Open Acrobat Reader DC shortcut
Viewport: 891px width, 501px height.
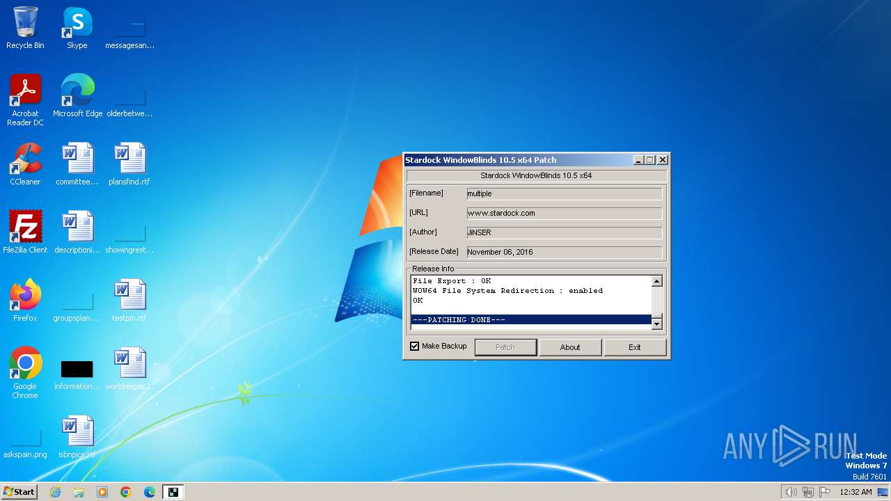[x=25, y=100]
